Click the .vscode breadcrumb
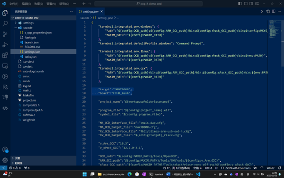Viewport: 284px width, 178px height. 85,18
